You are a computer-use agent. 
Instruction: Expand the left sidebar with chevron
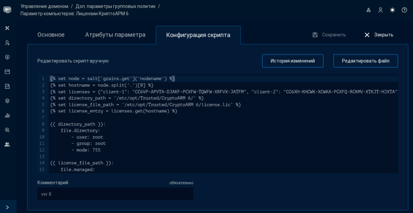coord(7,207)
